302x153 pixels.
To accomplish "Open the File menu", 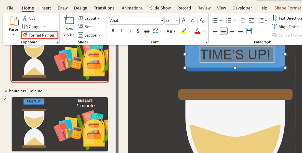I will point(10,8).
